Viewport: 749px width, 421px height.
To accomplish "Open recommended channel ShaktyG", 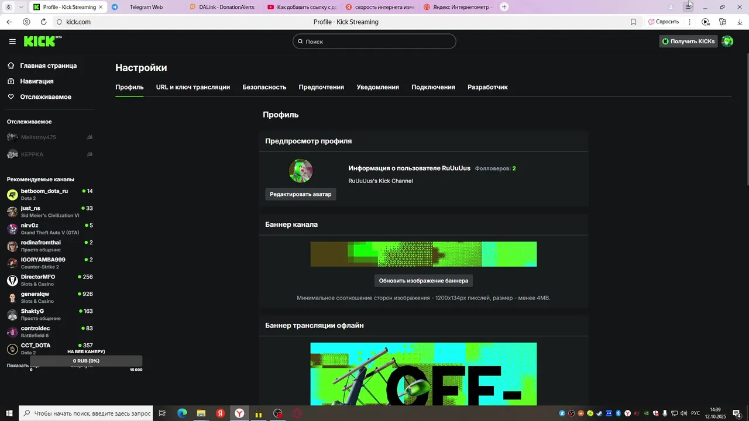I will coord(50,315).
